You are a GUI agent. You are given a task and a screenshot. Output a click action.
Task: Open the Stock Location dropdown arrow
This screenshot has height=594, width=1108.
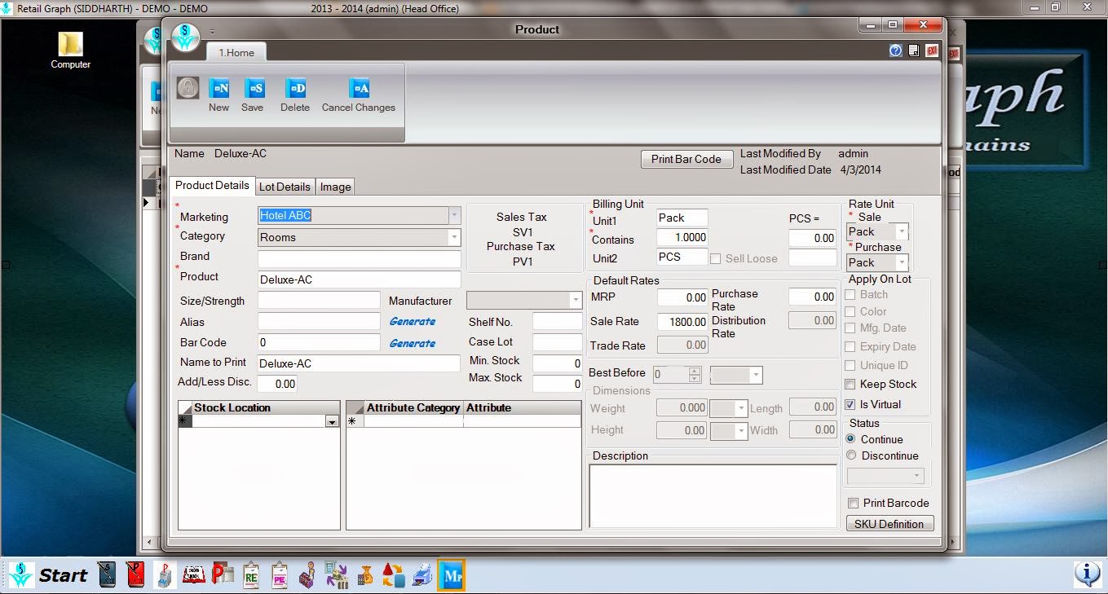point(332,422)
